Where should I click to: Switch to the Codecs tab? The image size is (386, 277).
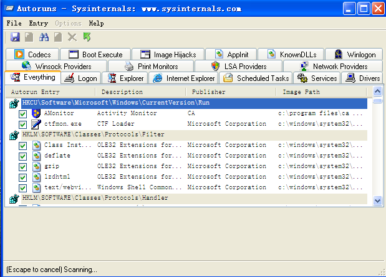32,54
